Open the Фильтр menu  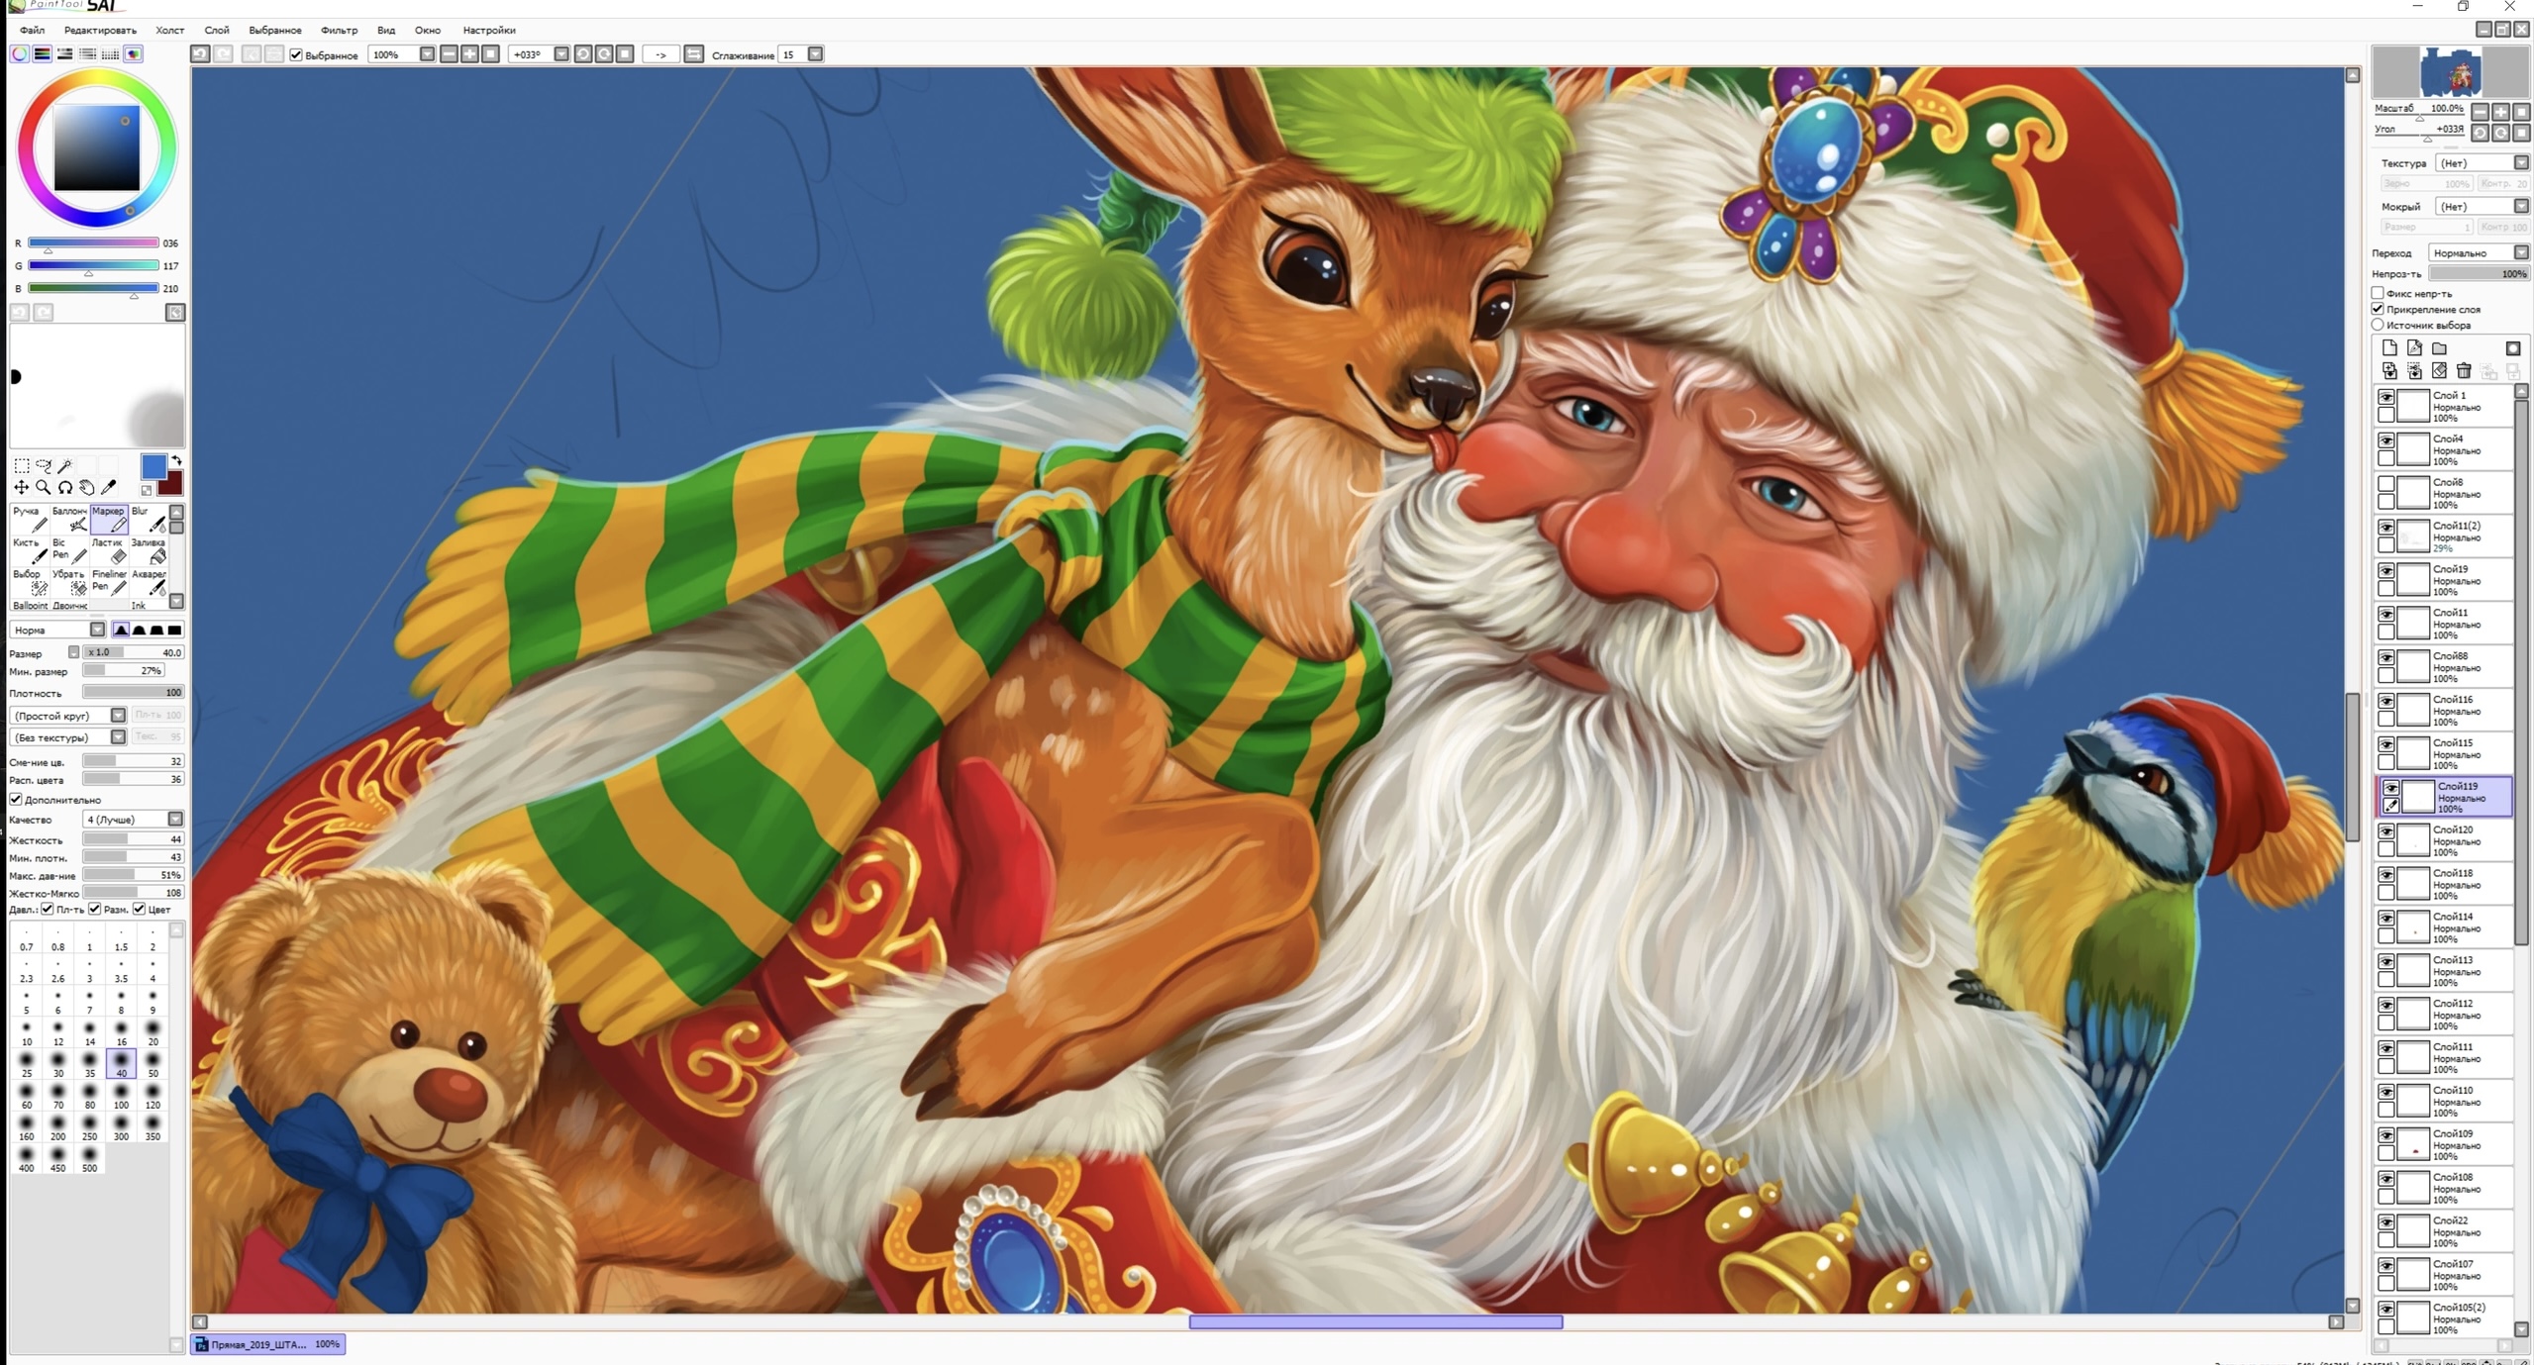[x=339, y=31]
